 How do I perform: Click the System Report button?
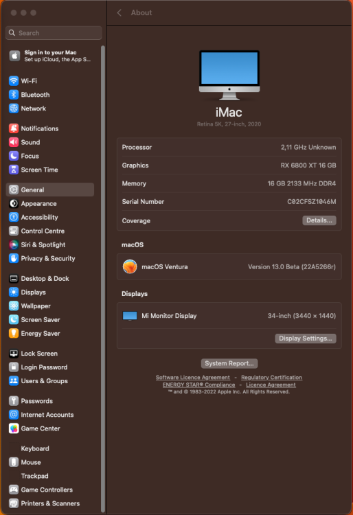point(229,363)
